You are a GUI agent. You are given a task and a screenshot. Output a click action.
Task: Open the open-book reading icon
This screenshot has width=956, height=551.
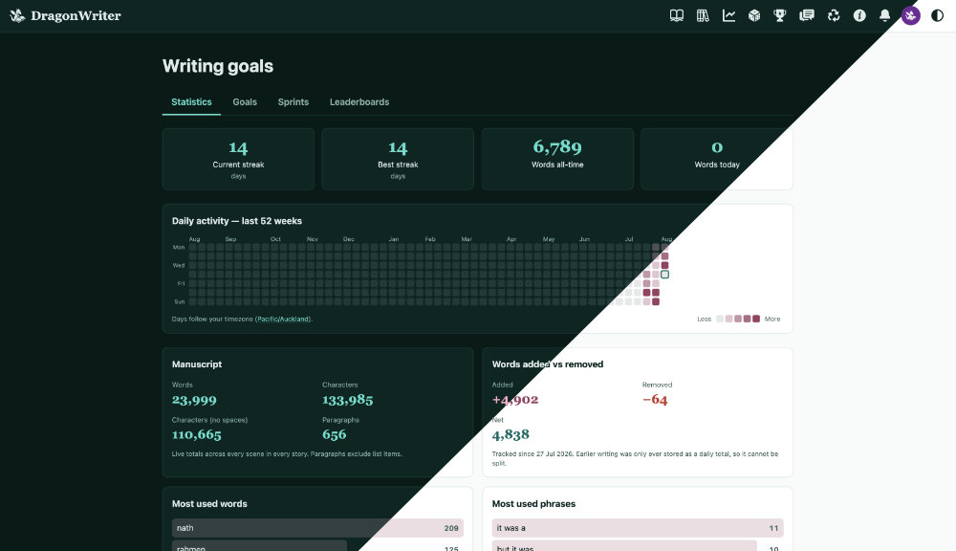(676, 15)
